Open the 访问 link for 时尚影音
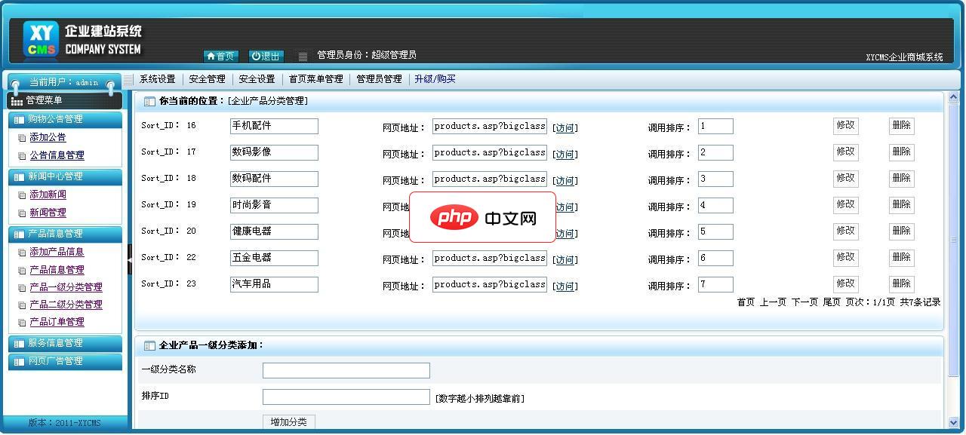 click(565, 205)
